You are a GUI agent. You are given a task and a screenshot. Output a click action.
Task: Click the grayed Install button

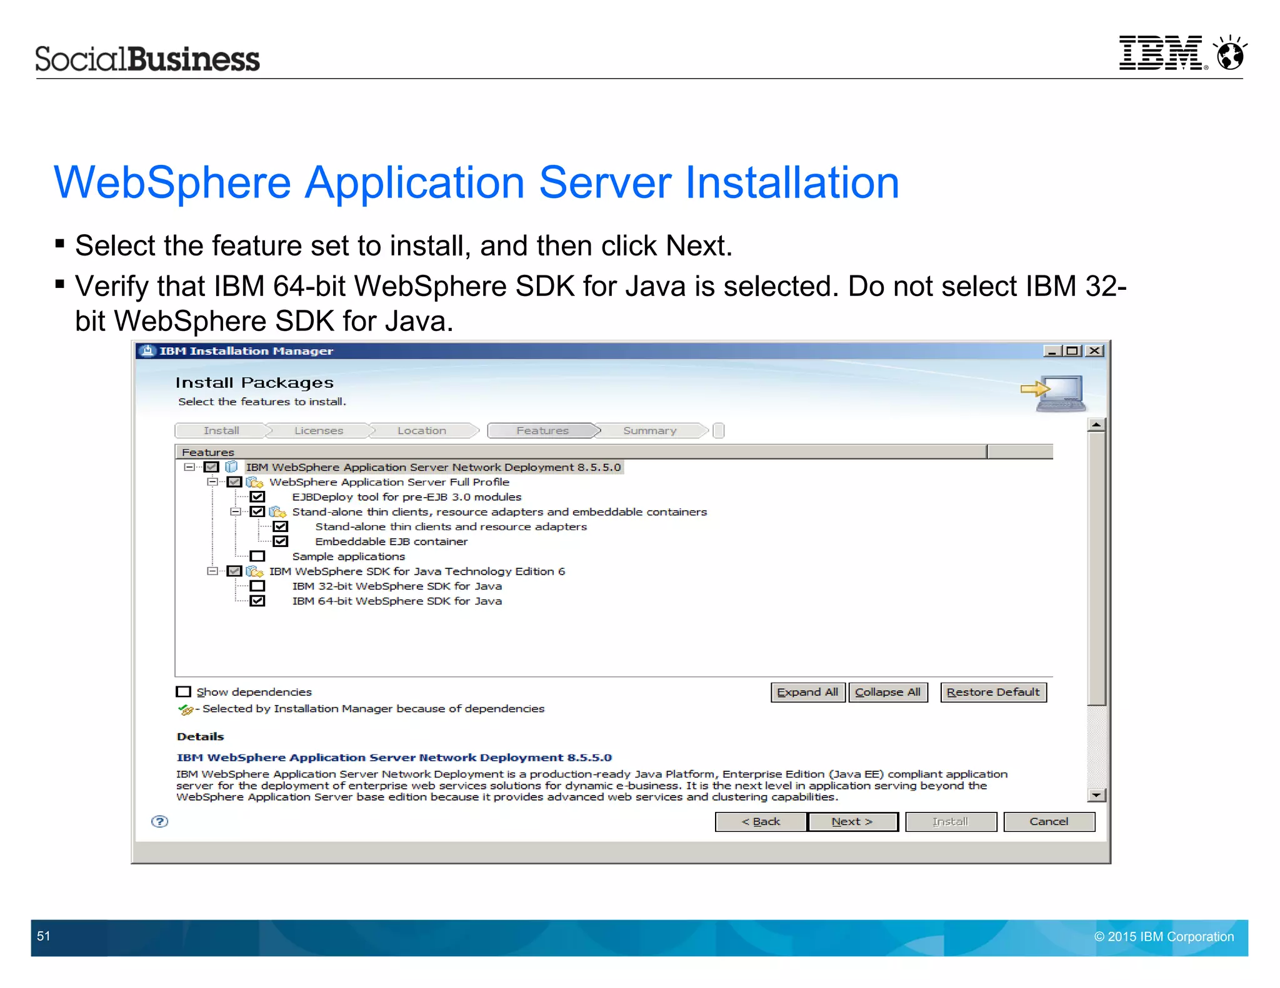point(951,822)
